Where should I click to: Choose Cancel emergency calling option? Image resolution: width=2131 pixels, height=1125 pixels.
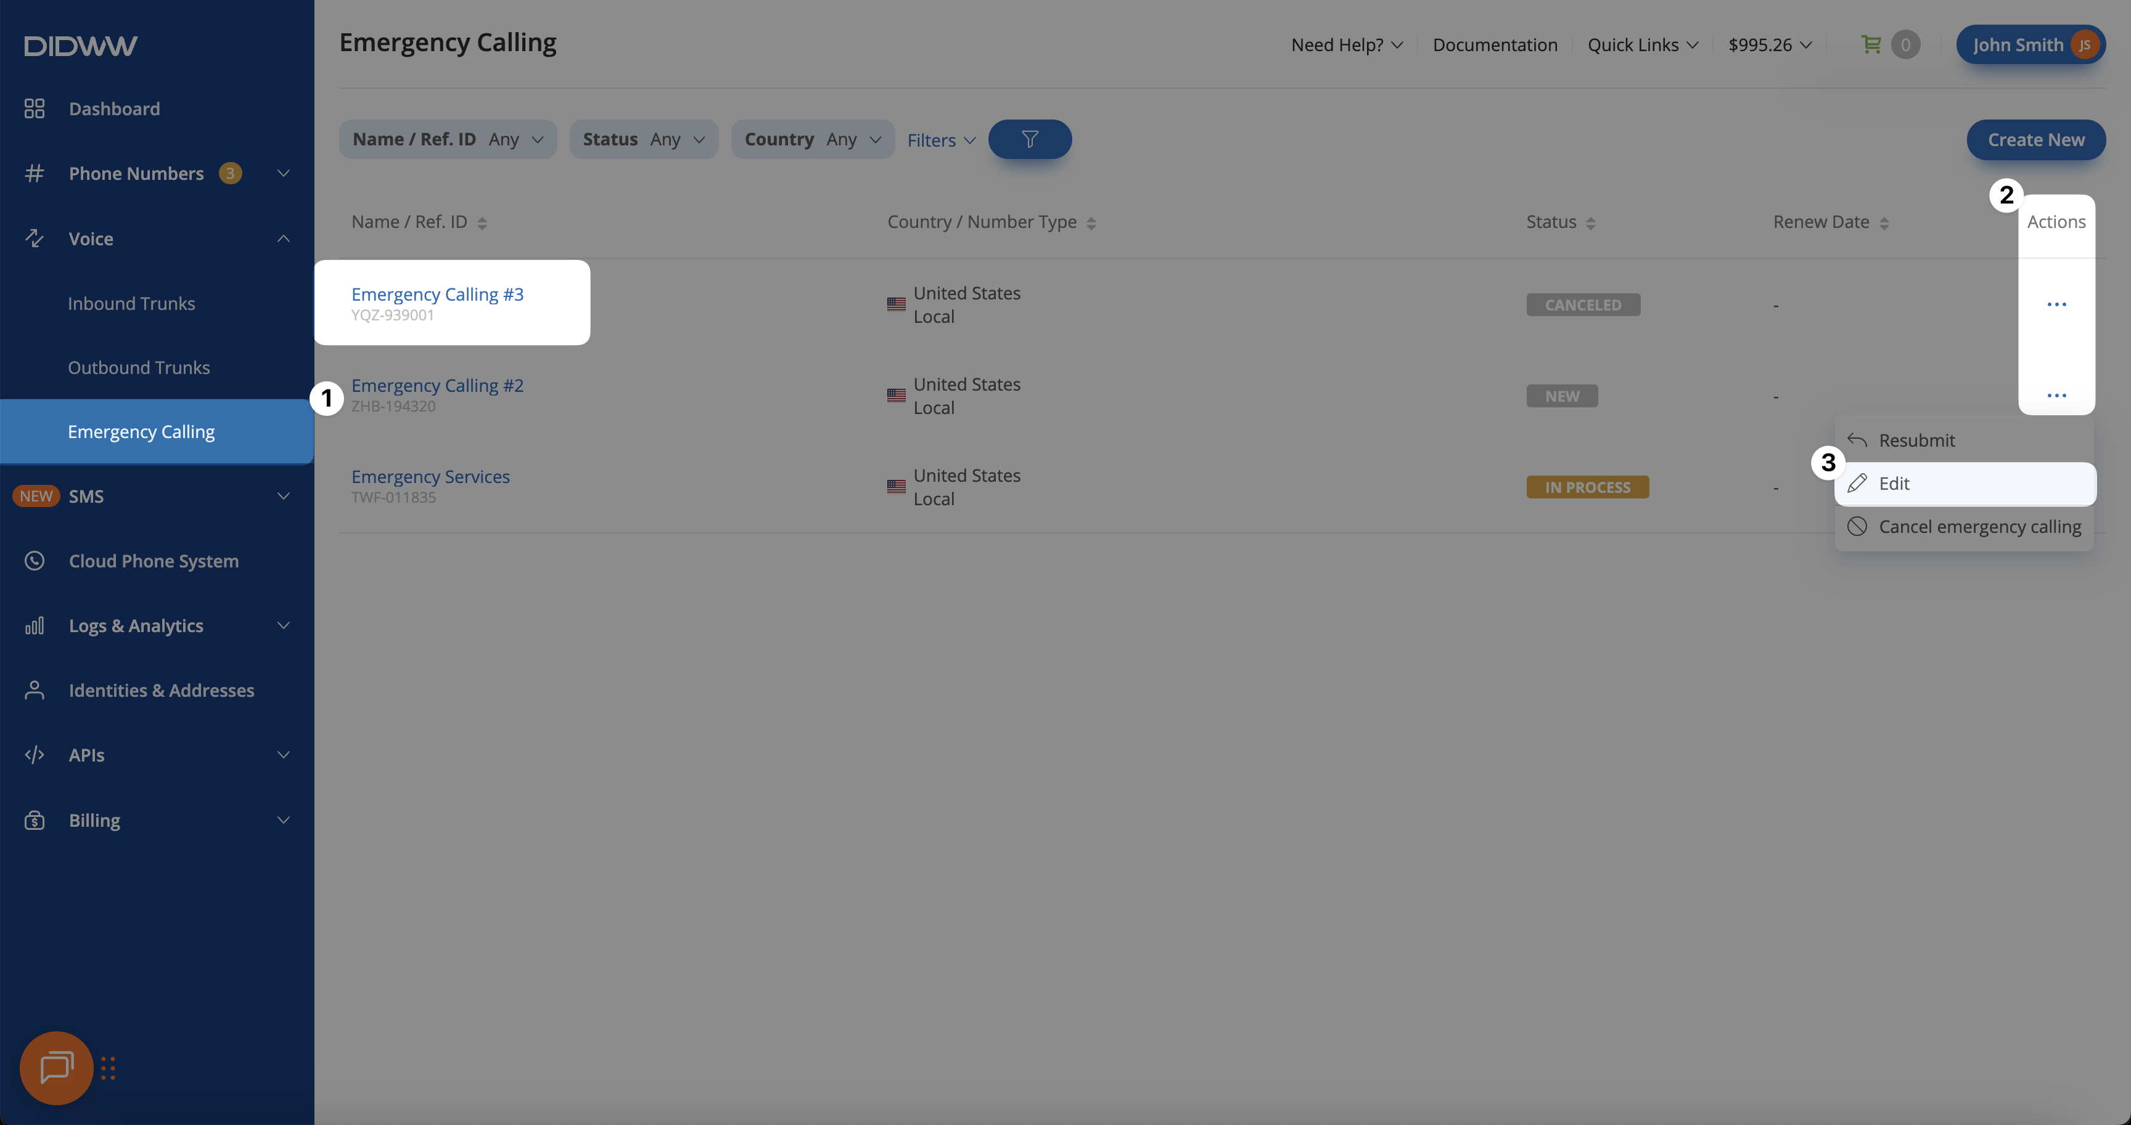pos(1979,527)
